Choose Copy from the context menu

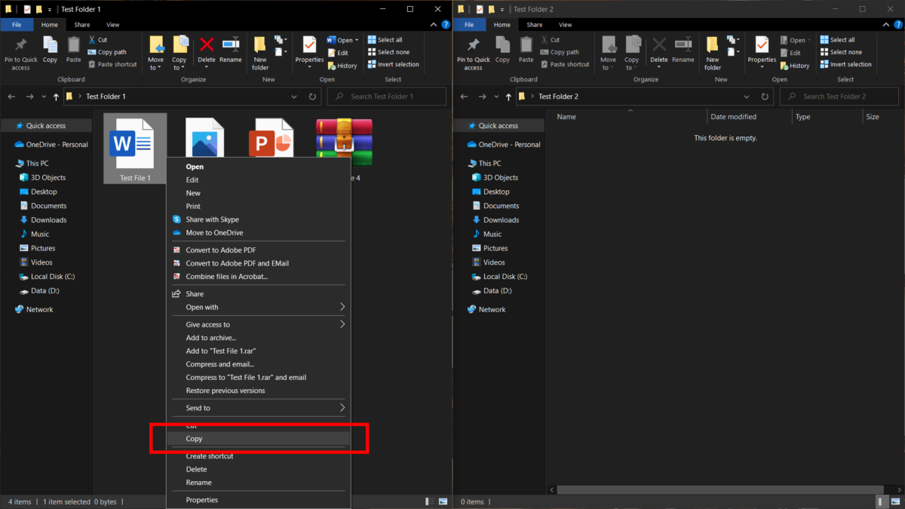[259, 439]
